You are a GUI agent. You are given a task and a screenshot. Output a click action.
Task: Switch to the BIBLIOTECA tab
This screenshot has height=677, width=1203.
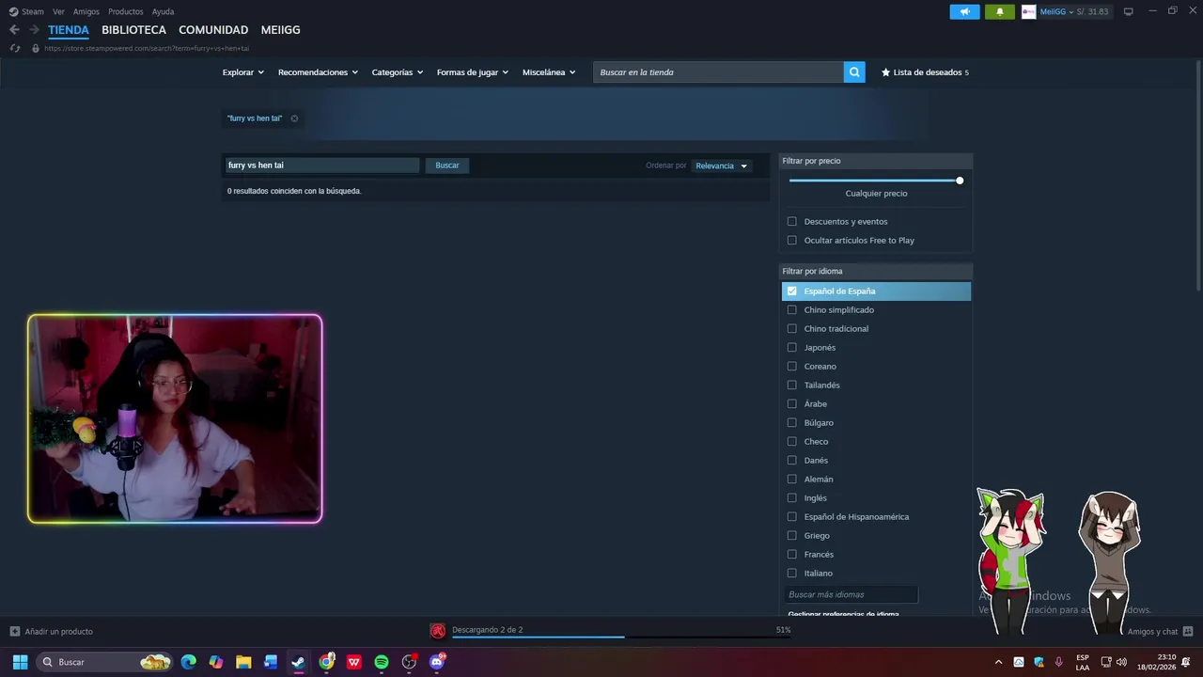133,30
